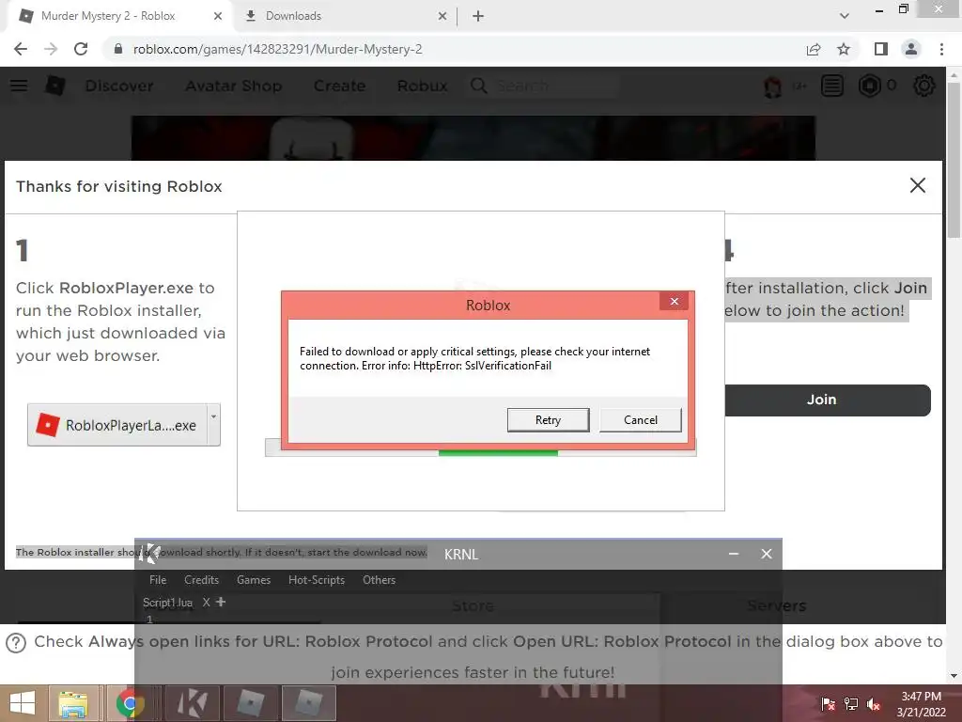The width and height of the screenshot is (962, 722).
Task: Click the browser page vertical scrollbar
Action: point(954,160)
